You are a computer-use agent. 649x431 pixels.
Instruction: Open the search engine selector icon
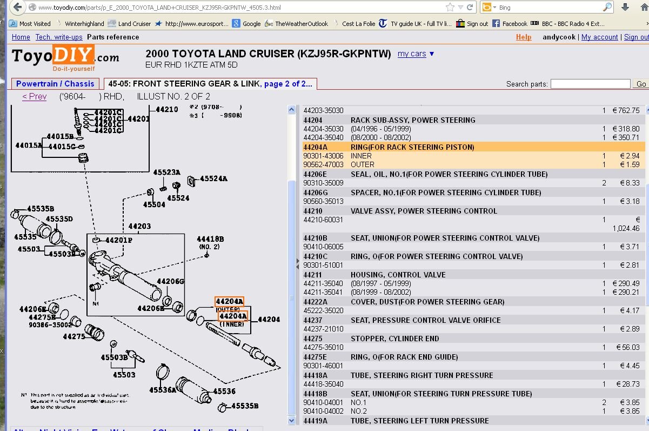(x=487, y=8)
